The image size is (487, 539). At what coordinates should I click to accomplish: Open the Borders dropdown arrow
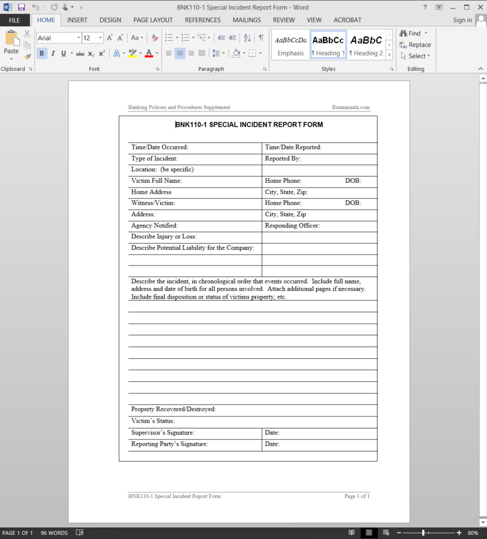(260, 53)
